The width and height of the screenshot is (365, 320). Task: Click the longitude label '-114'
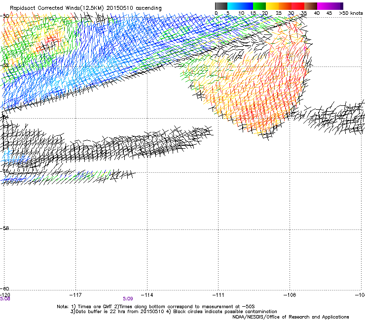pos(147,295)
